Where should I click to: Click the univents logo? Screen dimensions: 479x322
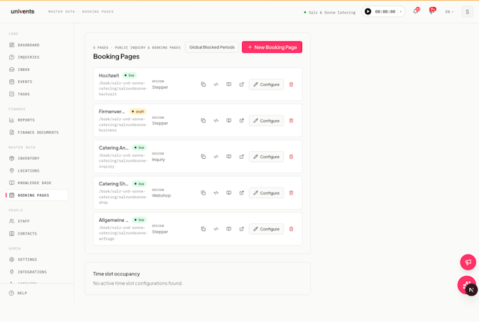[x=23, y=11]
